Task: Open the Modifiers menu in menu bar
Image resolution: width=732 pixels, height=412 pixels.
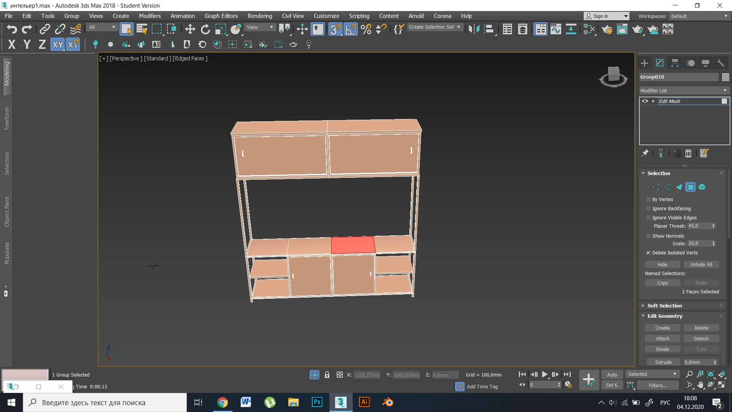Action: click(149, 16)
